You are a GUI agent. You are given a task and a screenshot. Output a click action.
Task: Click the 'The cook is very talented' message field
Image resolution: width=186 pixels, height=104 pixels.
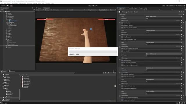151,28
